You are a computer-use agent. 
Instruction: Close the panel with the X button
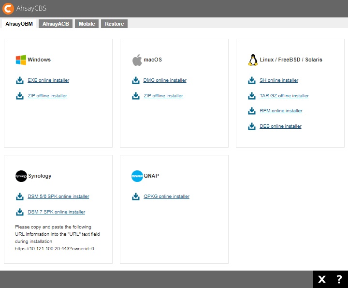pyautogui.click(x=322, y=279)
